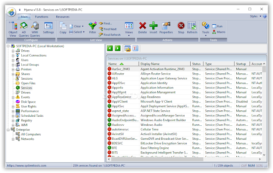Expand the Users tree node
Image resolution: width=273 pixels, height=173 pixels.
click(13, 61)
